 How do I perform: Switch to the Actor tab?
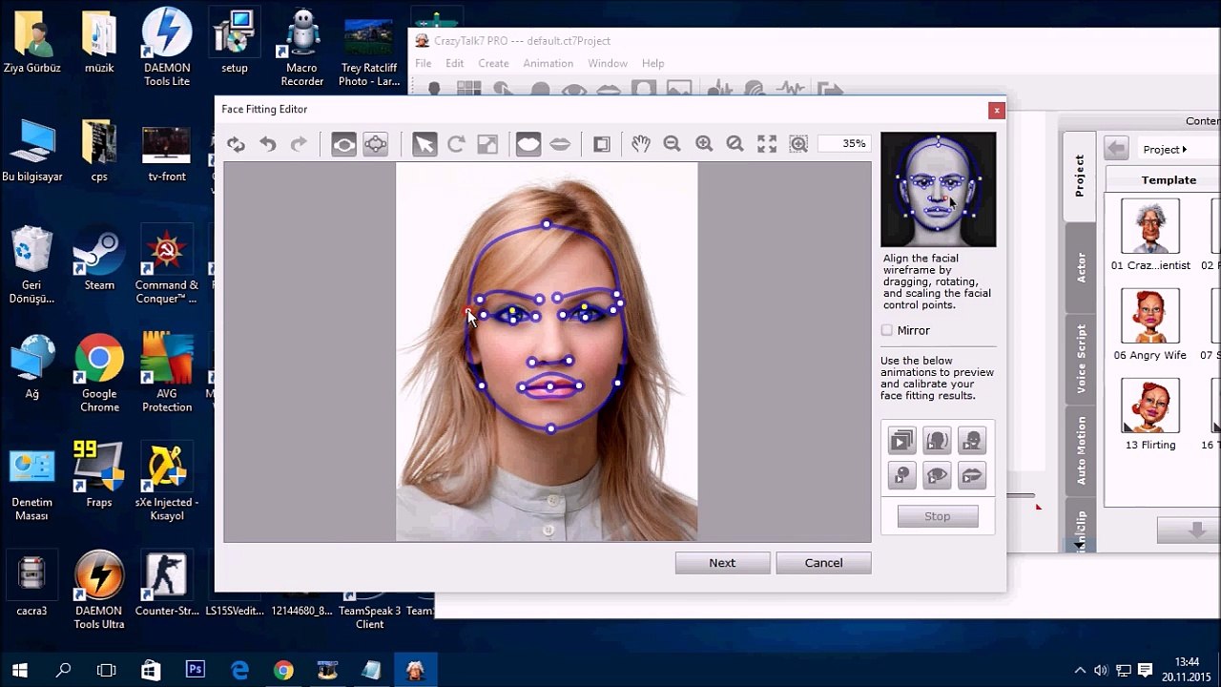click(1081, 268)
